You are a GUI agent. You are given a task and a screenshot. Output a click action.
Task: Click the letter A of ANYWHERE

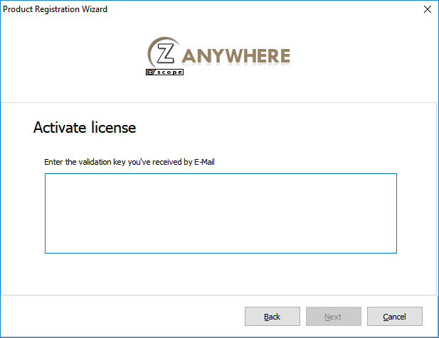tap(189, 56)
